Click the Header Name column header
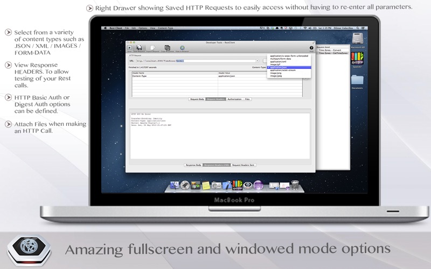 coord(175,73)
